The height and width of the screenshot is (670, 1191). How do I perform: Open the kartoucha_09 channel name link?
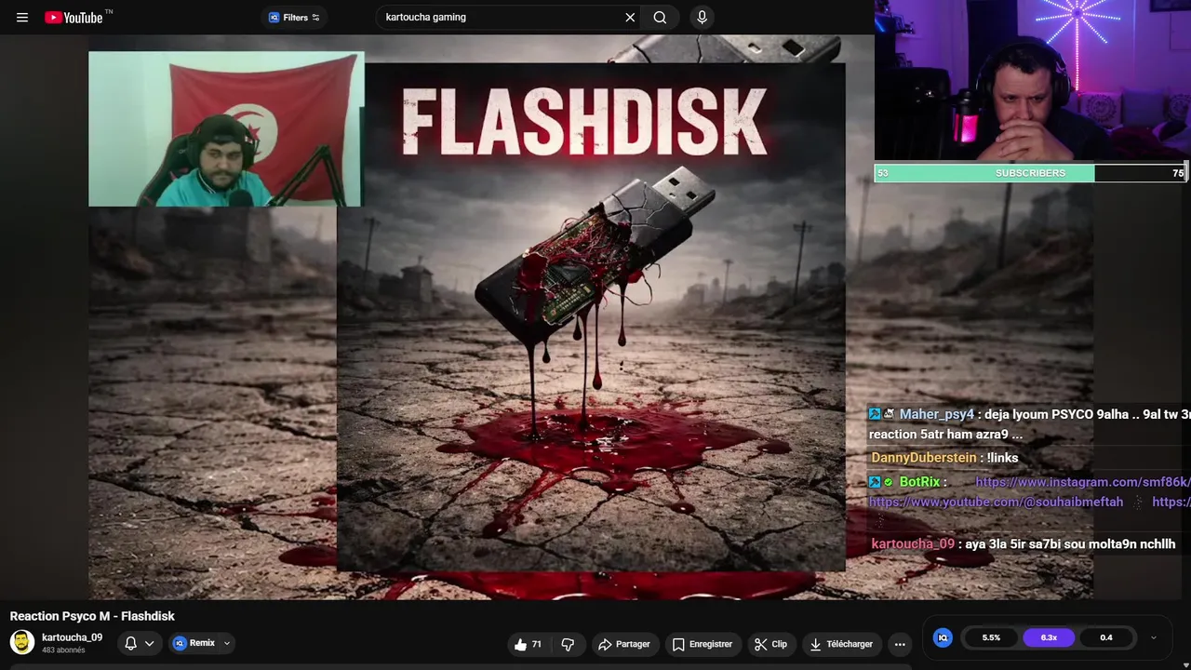(x=72, y=637)
